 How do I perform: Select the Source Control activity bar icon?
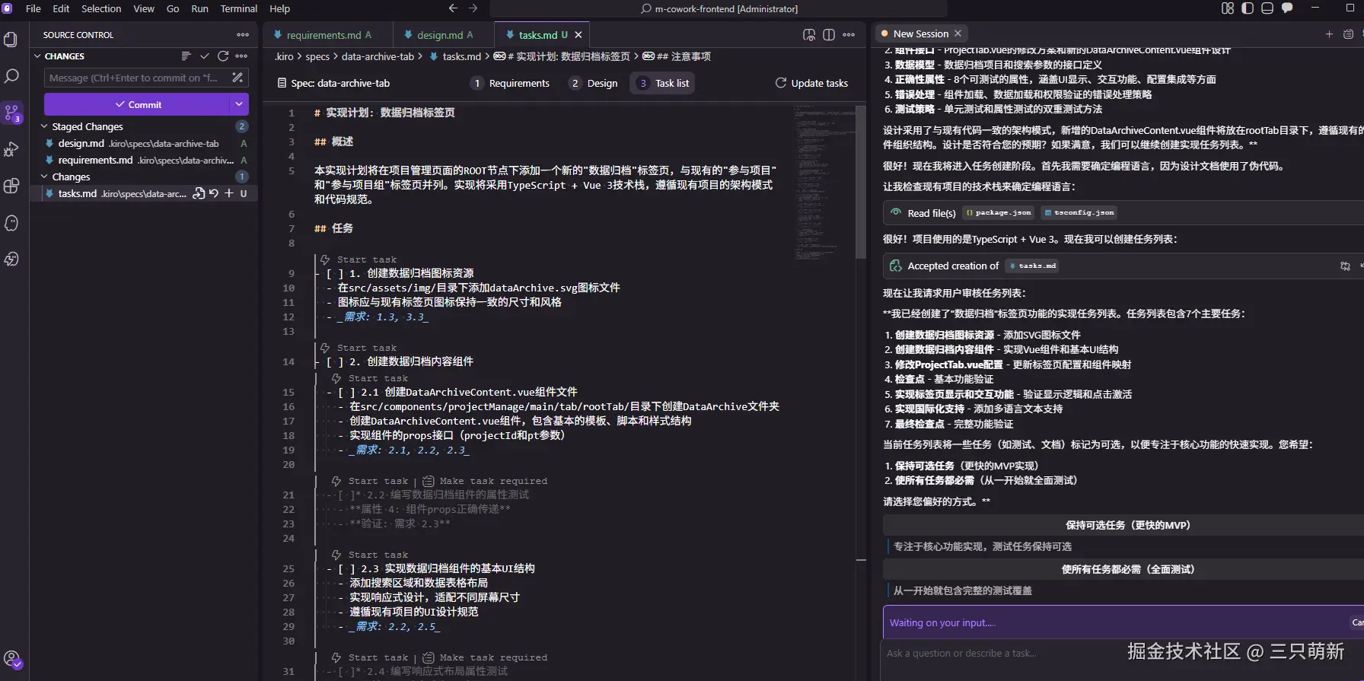point(11,113)
